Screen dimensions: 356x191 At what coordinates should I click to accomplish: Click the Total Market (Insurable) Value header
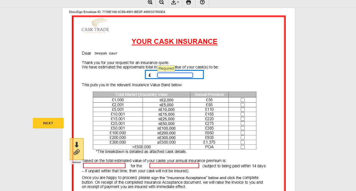click(x=142, y=94)
